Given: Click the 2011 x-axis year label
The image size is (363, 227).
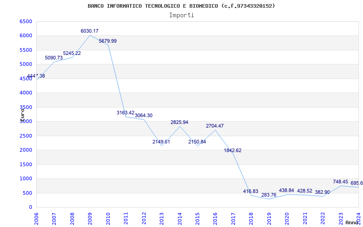Looking at the screenshot, I should point(126,218).
